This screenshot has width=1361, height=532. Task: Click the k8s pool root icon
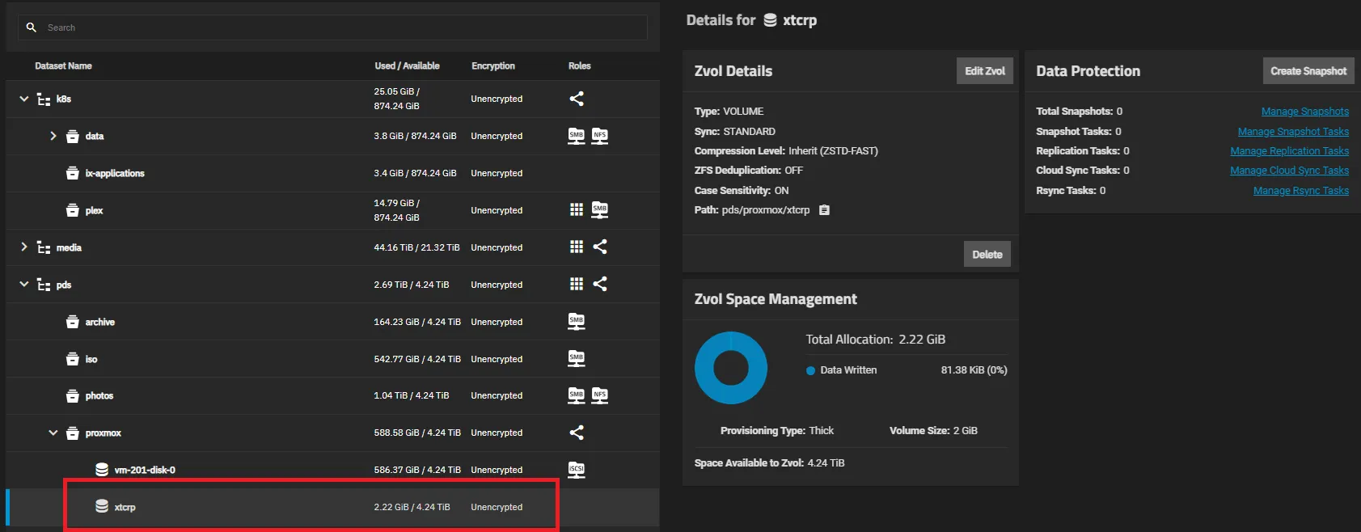coord(44,99)
